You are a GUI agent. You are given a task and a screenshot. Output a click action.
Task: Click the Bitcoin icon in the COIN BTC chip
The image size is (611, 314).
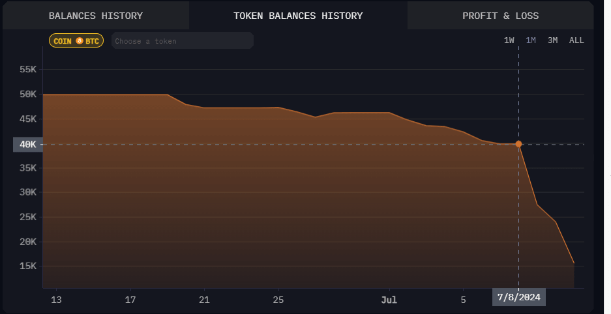tap(80, 41)
